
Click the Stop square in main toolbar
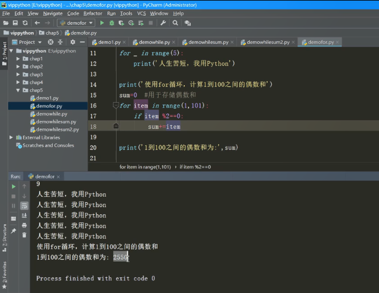[x=150, y=23]
